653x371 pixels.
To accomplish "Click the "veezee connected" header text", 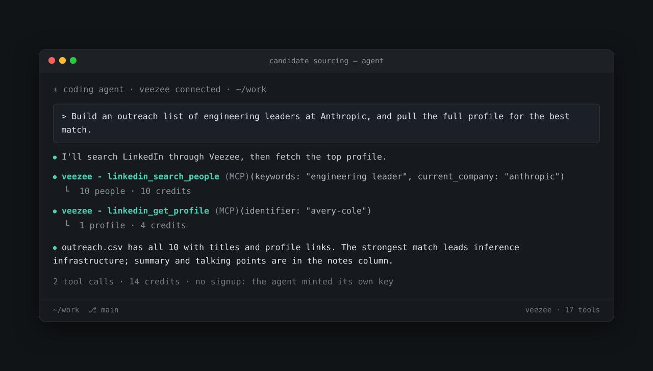I will 180,89.
